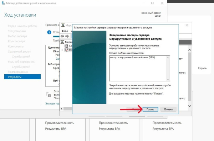
Task: Minimize the Add Roles wizard window
Action: point(143,3)
